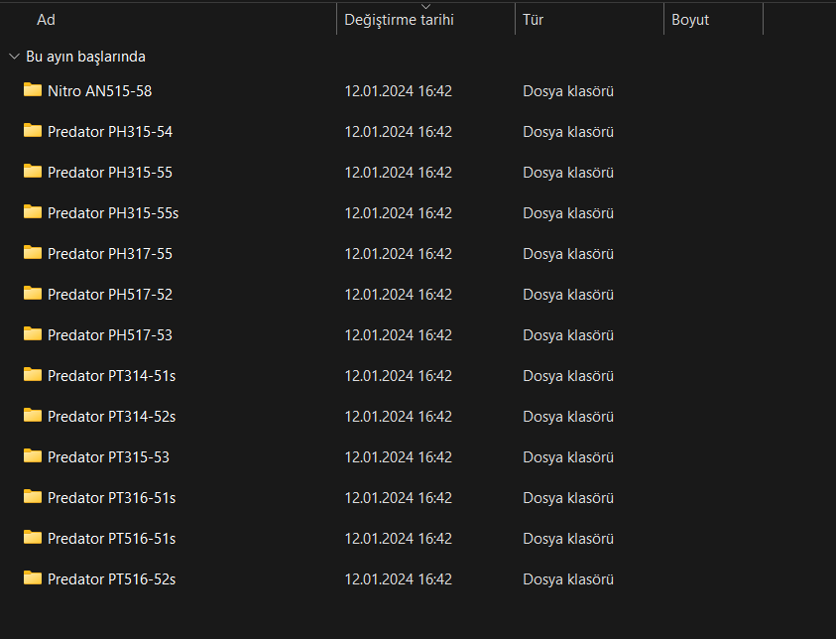Select the Predator PH315-54 folder icon
Image resolution: width=836 pixels, height=639 pixels.
33,130
